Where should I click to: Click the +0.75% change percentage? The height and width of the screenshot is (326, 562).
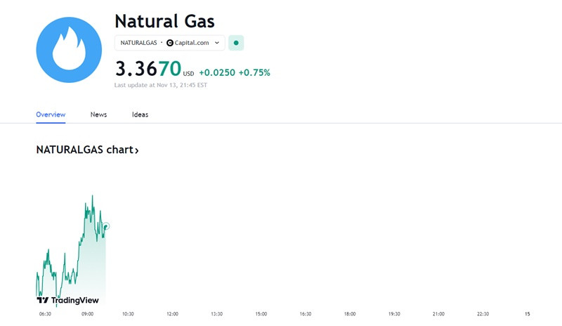click(254, 72)
